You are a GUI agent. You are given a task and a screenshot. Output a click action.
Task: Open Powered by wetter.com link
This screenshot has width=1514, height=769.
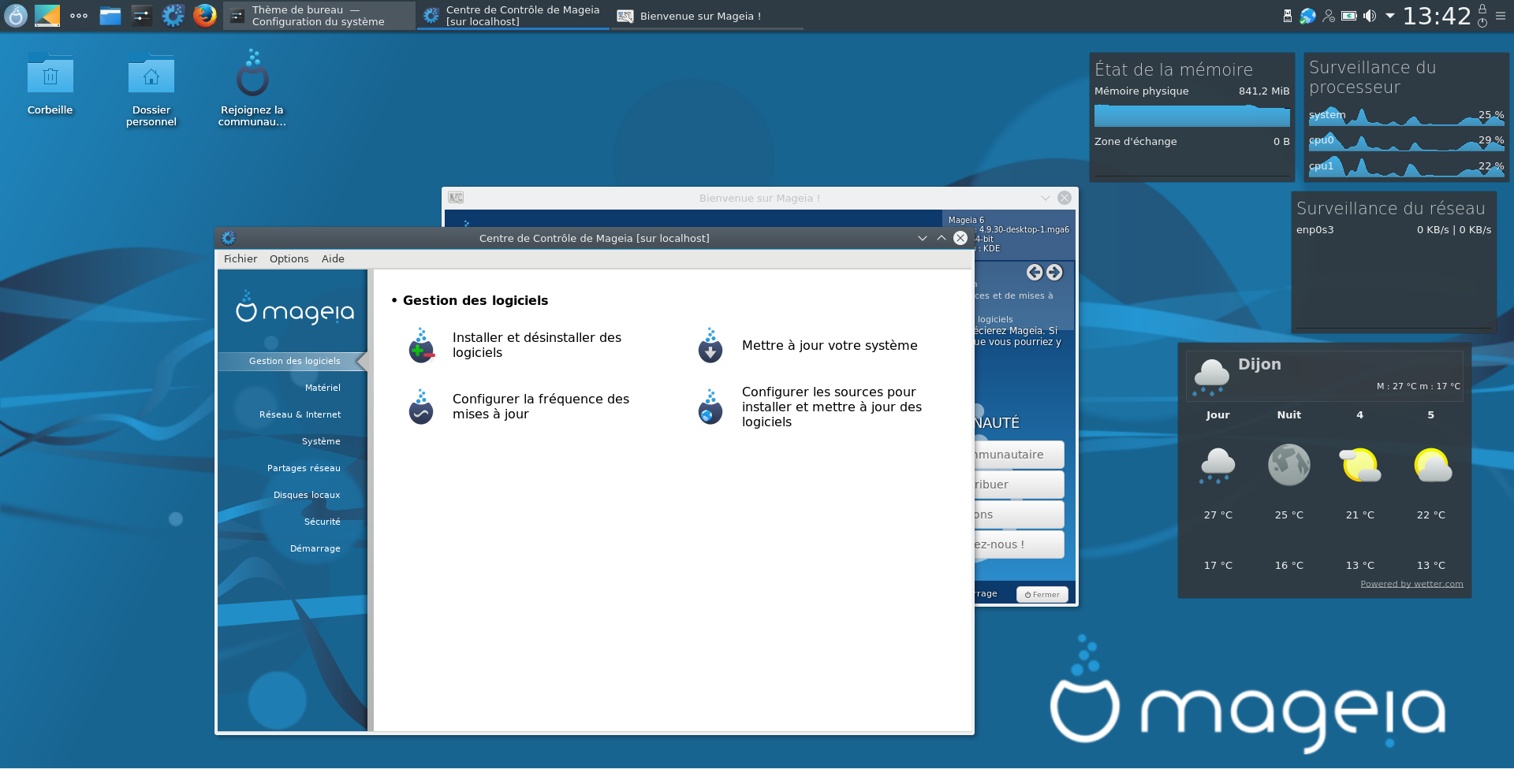[x=1411, y=584]
